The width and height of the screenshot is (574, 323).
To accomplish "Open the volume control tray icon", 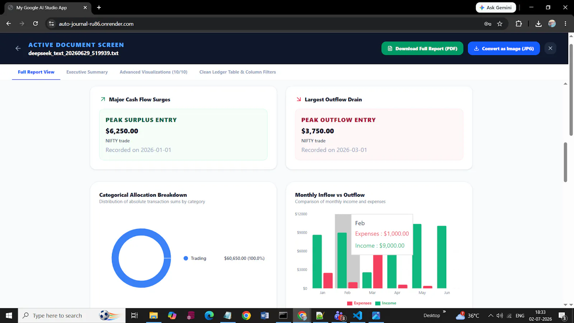I will (500, 315).
